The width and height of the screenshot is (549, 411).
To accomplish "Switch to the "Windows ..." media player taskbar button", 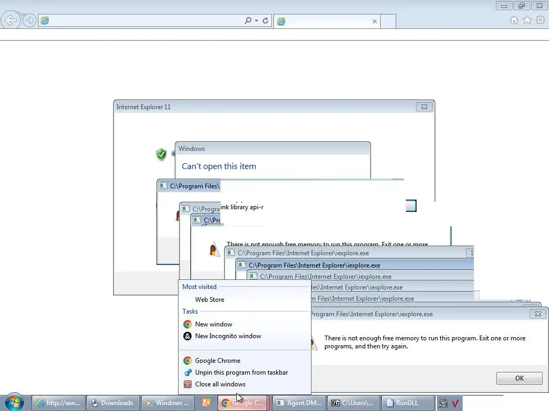I will click(168, 403).
